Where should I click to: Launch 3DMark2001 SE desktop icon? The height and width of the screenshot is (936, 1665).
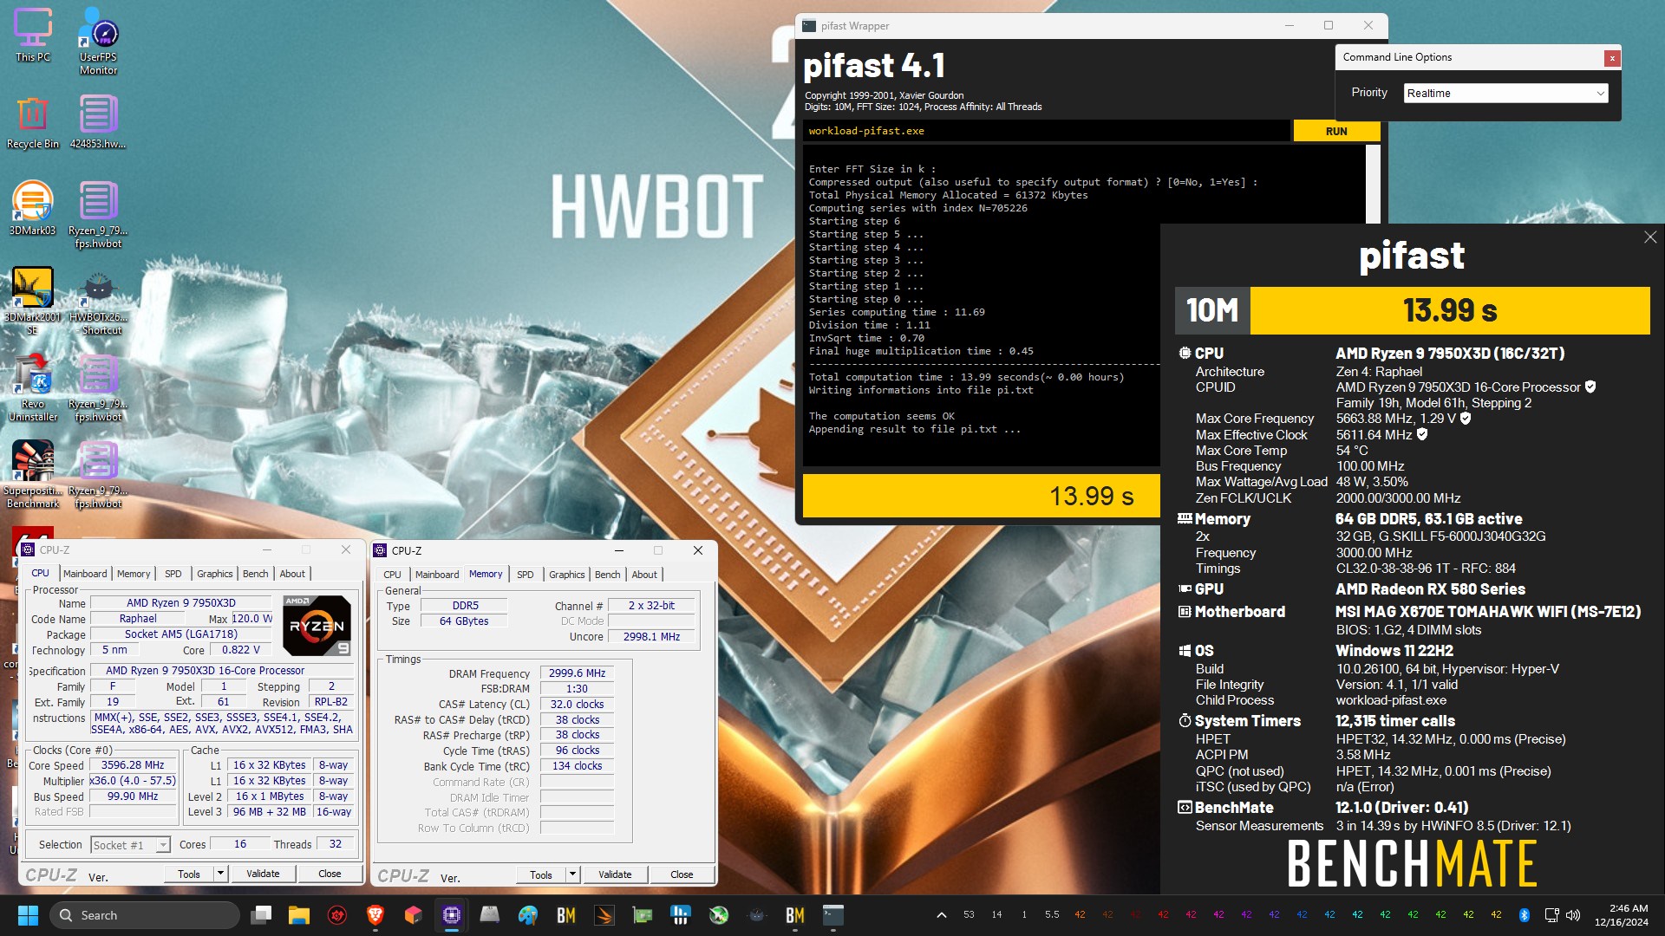33,300
